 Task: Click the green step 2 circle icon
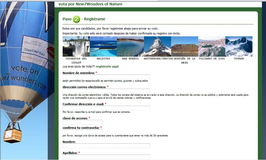pyautogui.click(x=76, y=19)
